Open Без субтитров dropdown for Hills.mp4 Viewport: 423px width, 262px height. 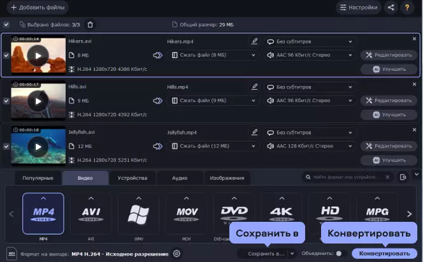pos(310,87)
